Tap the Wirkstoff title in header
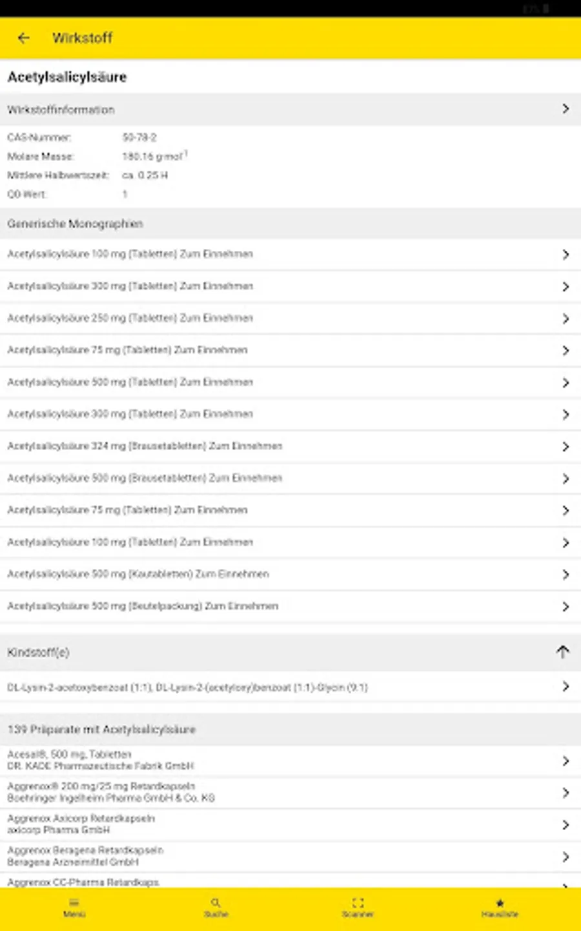This screenshot has width=581, height=931. pyautogui.click(x=82, y=38)
